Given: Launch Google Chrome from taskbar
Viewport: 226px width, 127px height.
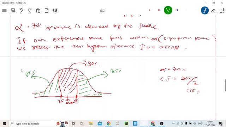Looking at the screenshot, I should coord(108,123).
